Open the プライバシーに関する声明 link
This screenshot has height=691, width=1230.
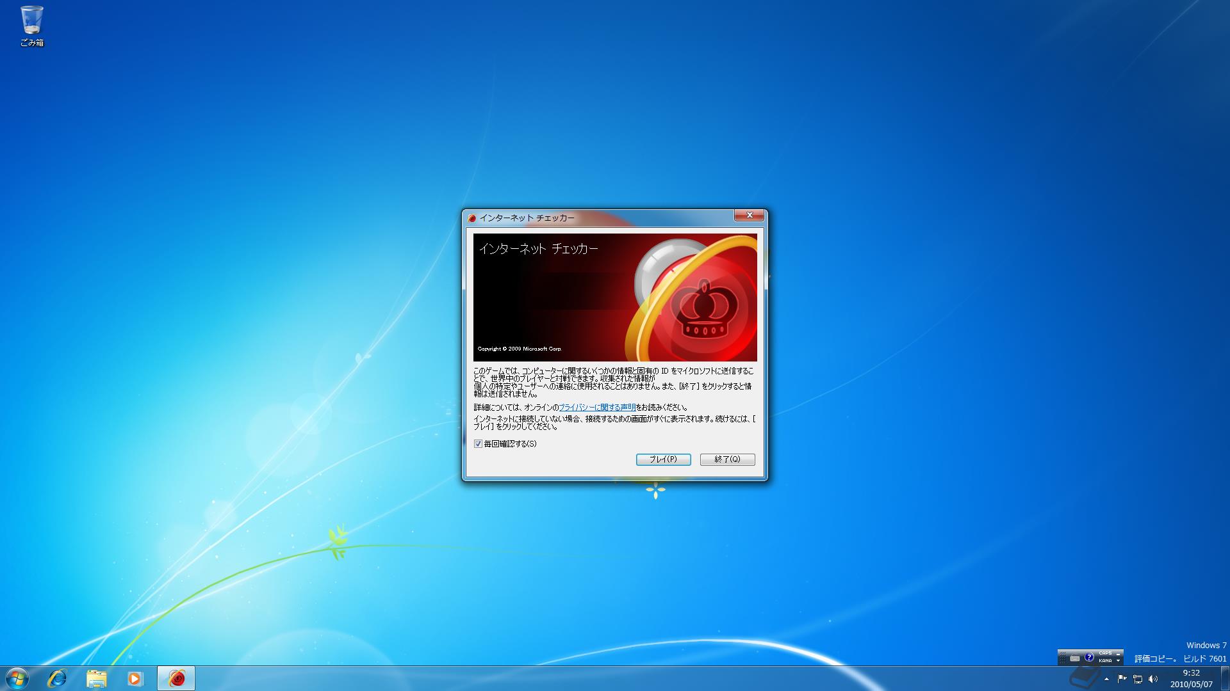point(597,407)
